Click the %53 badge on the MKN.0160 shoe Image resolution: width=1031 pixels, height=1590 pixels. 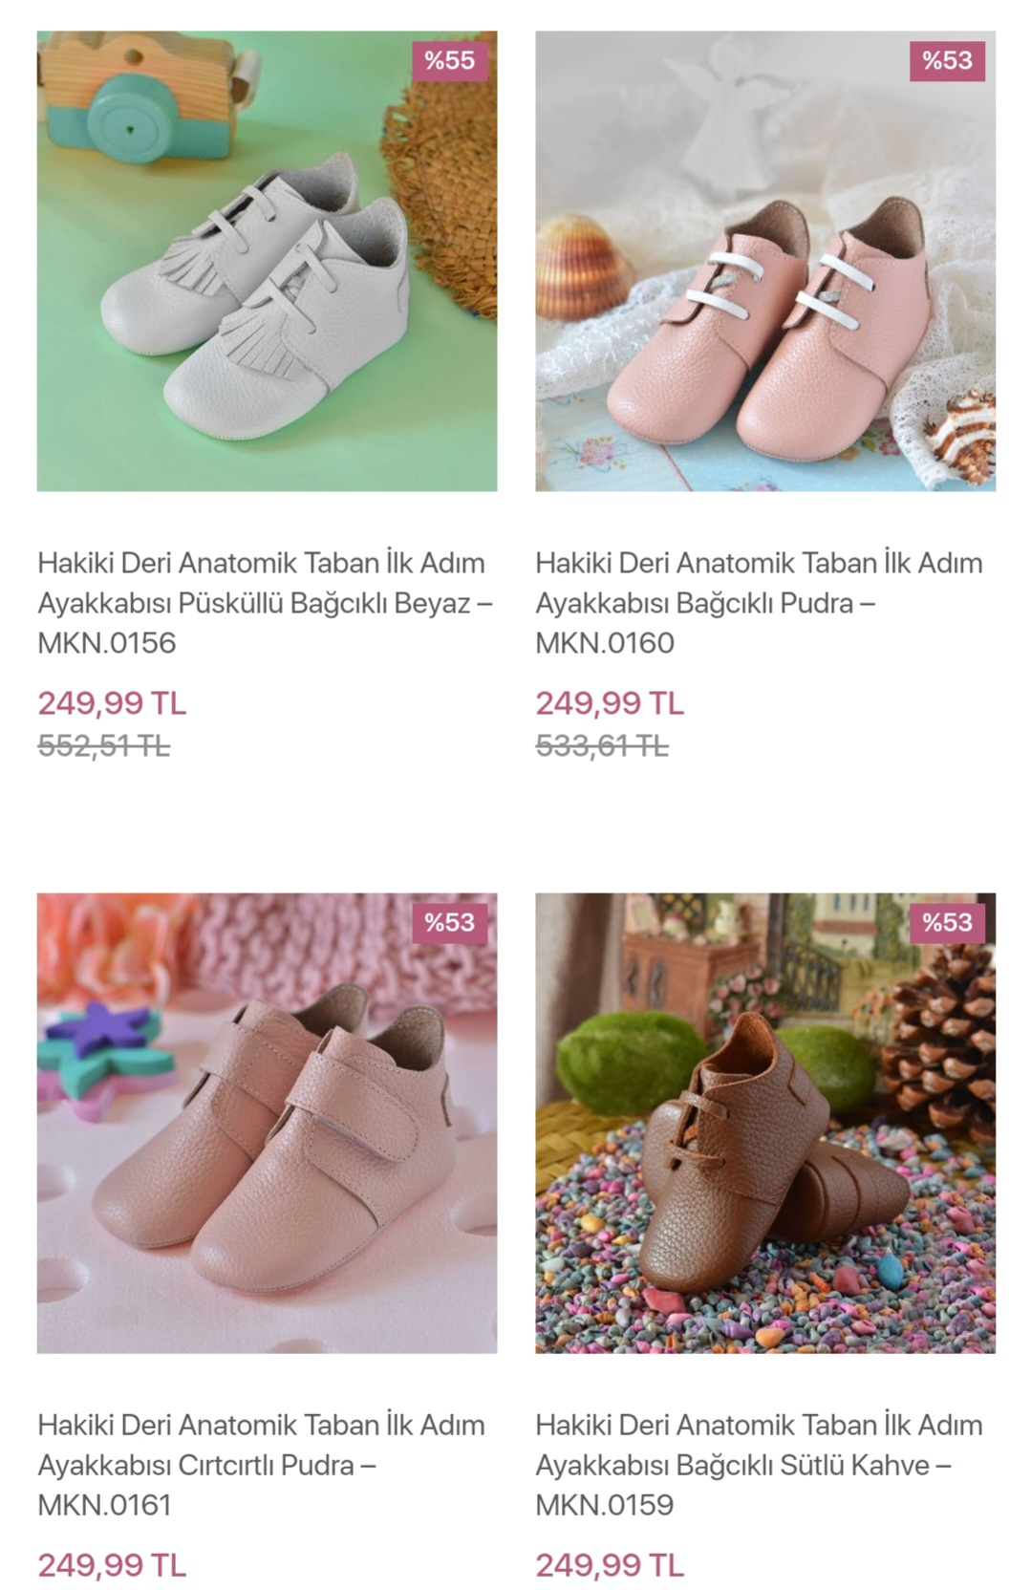point(947,60)
